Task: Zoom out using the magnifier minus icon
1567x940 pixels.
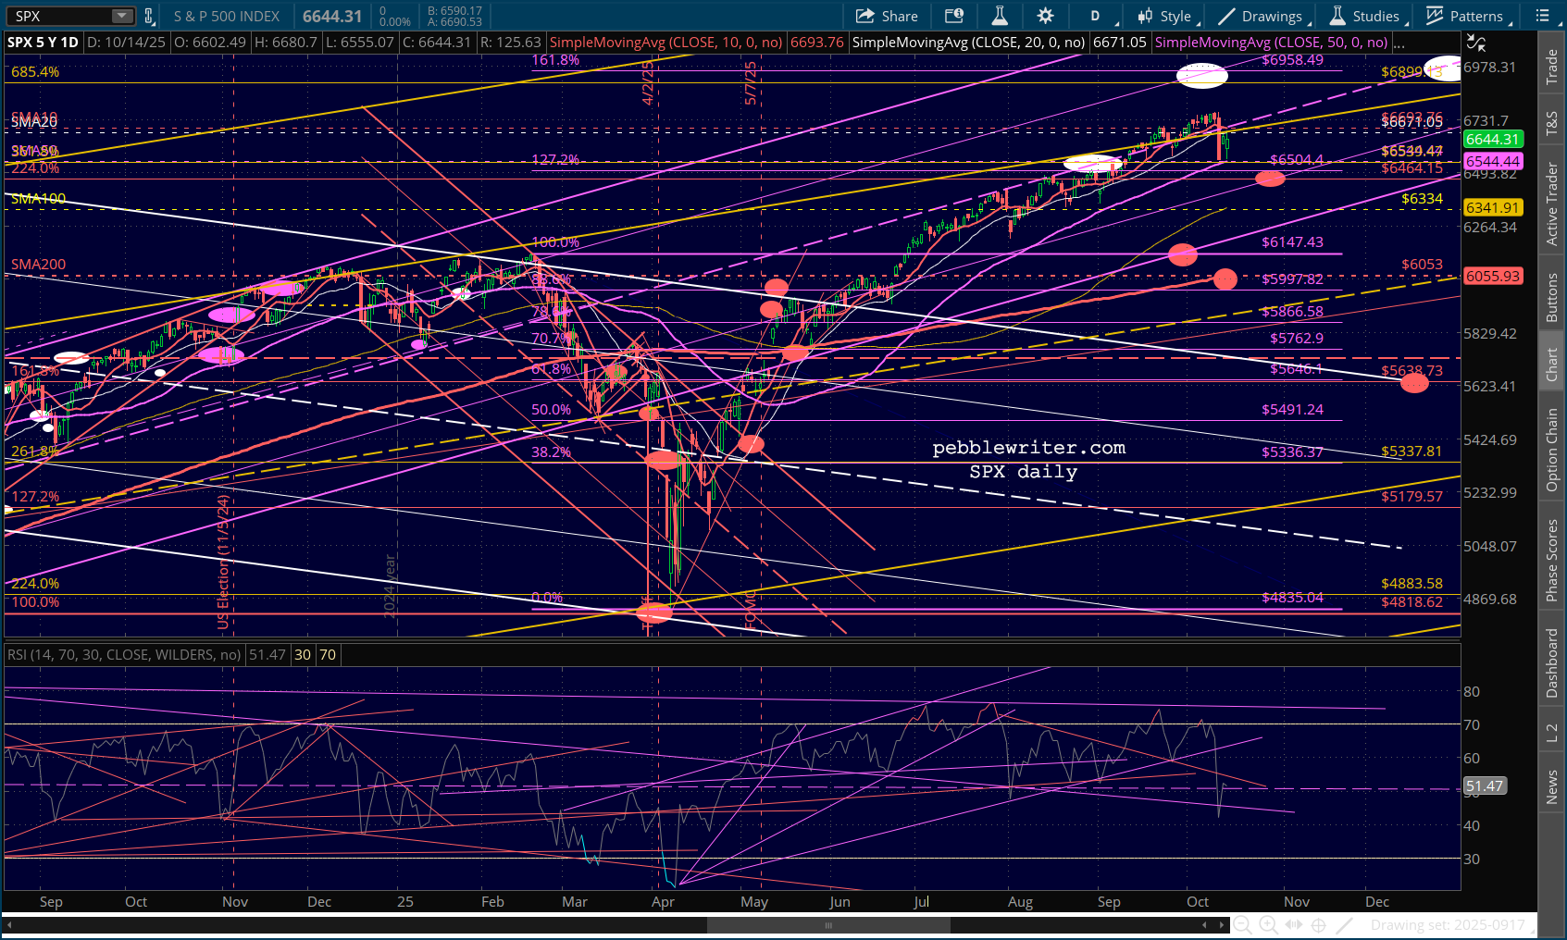Action: [1242, 924]
